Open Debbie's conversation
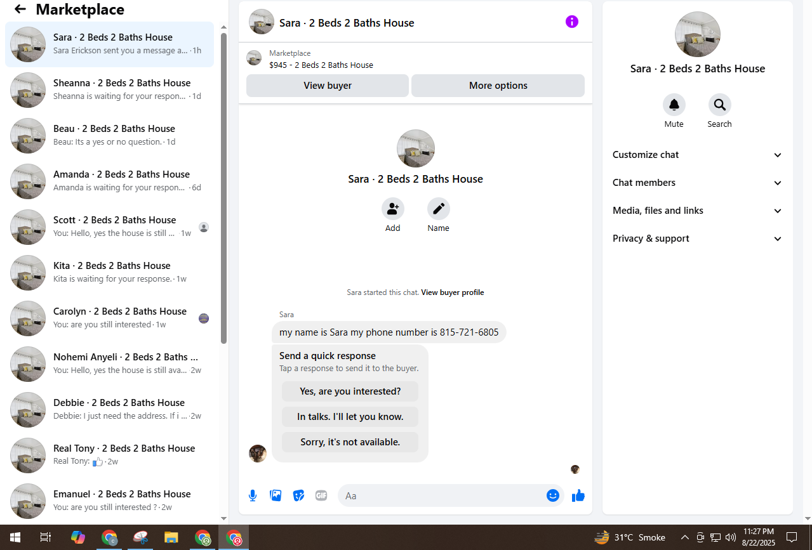Viewport: 812px width, 550px height. (109, 410)
